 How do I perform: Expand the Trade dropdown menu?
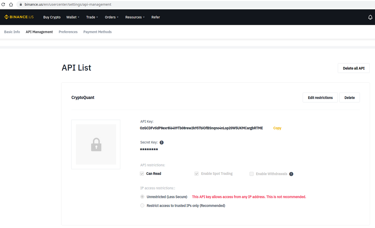92,17
